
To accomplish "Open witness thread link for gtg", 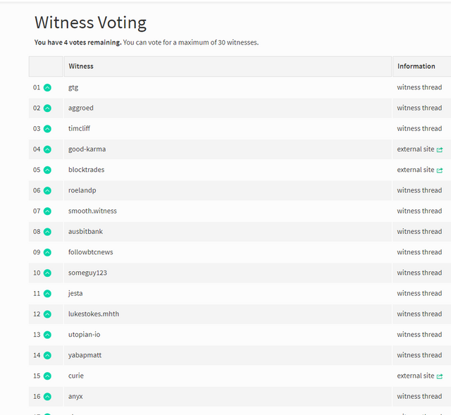I will click(419, 87).
